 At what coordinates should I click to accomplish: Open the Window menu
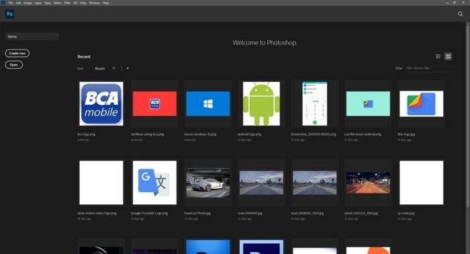point(94,3)
